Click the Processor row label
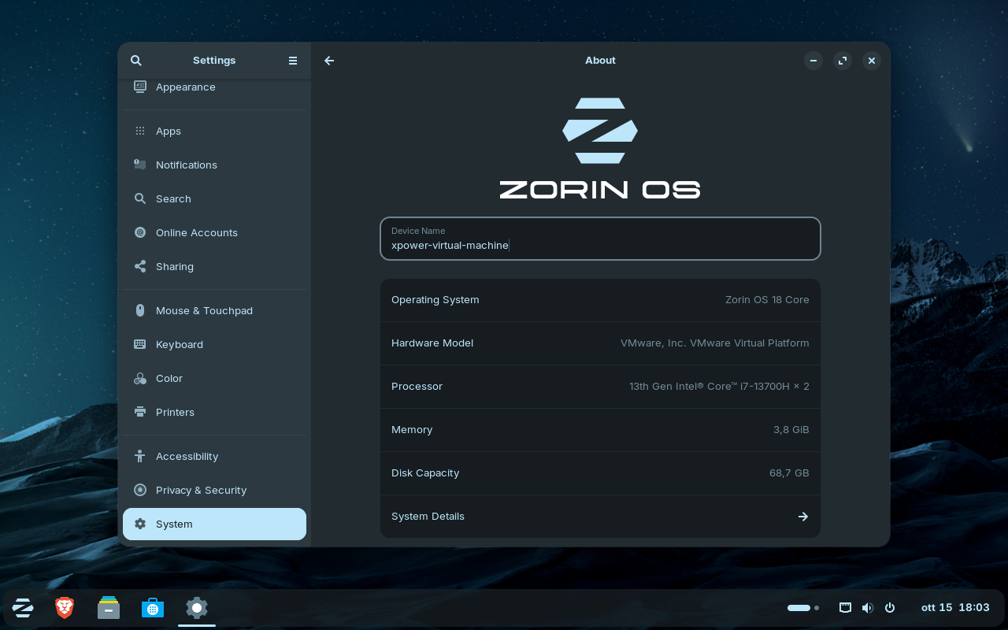1008x630 pixels. pyautogui.click(x=417, y=387)
